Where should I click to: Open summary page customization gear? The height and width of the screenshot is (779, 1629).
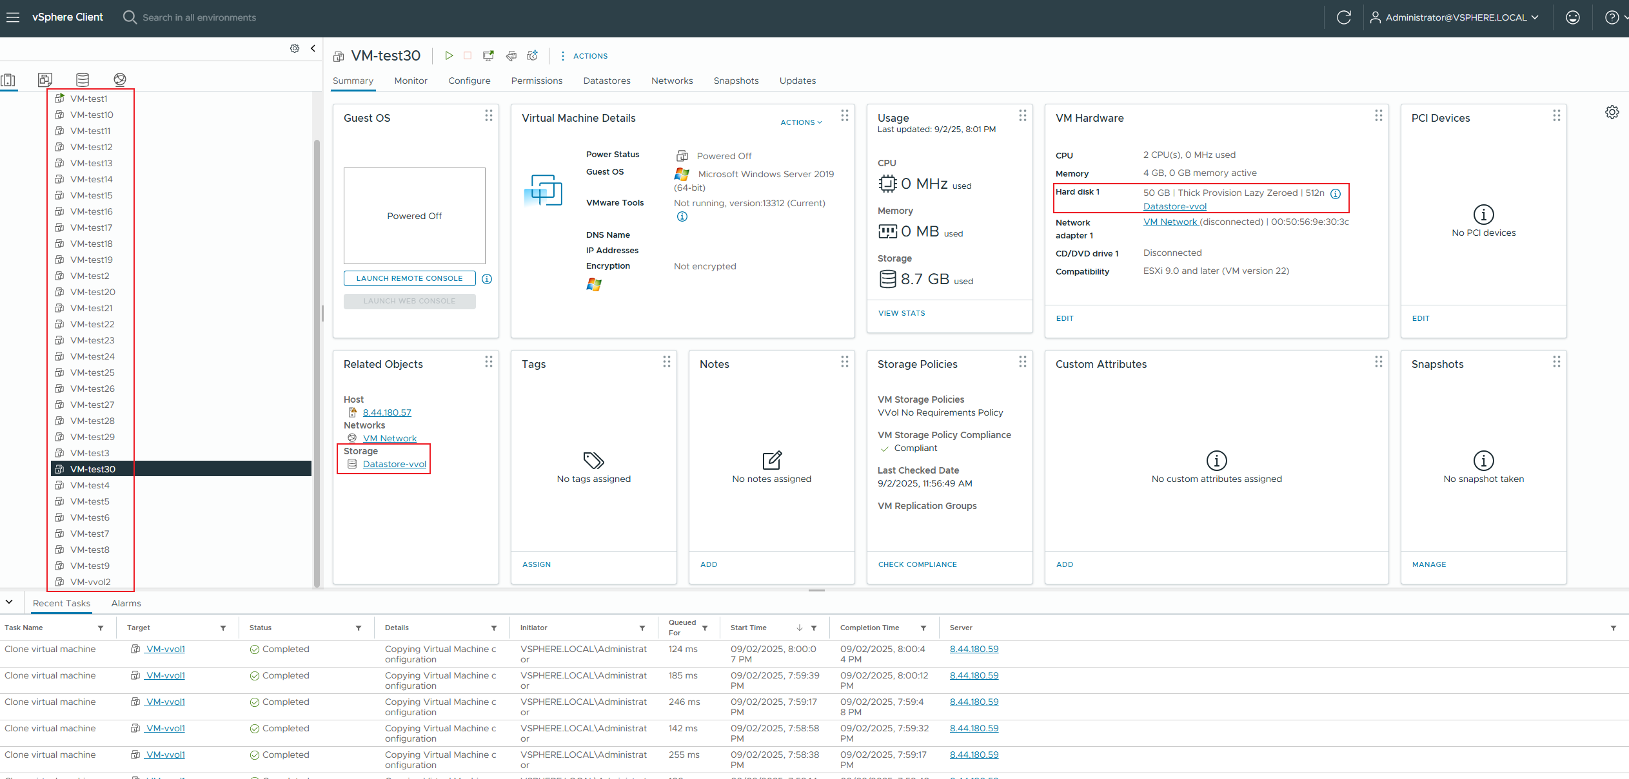point(1612,112)
